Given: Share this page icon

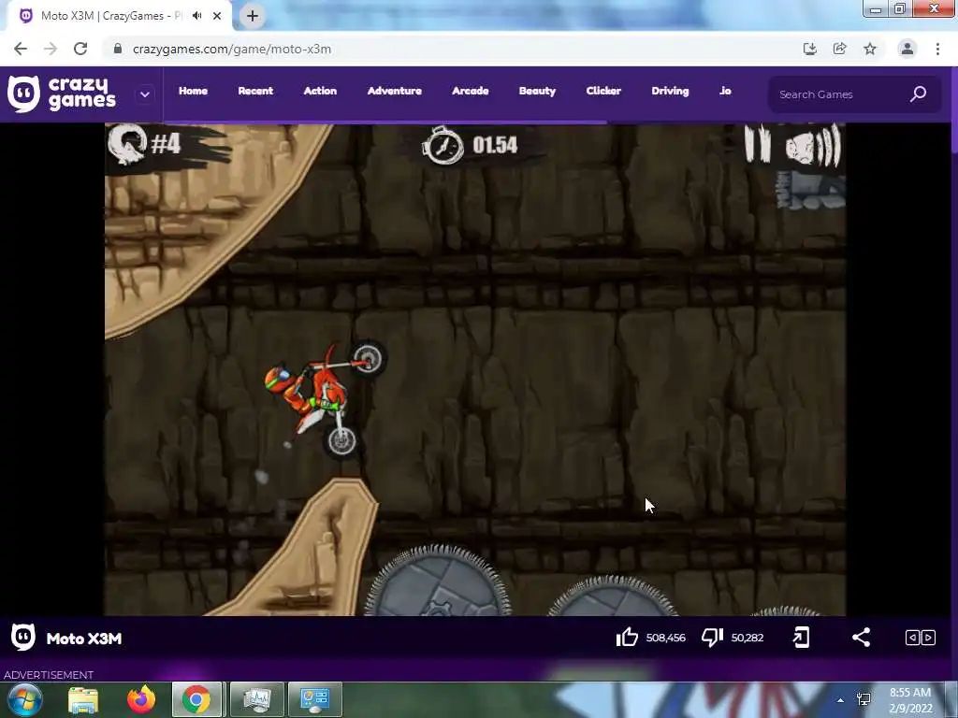Looking at the screenshot, I should coord(840,49).
